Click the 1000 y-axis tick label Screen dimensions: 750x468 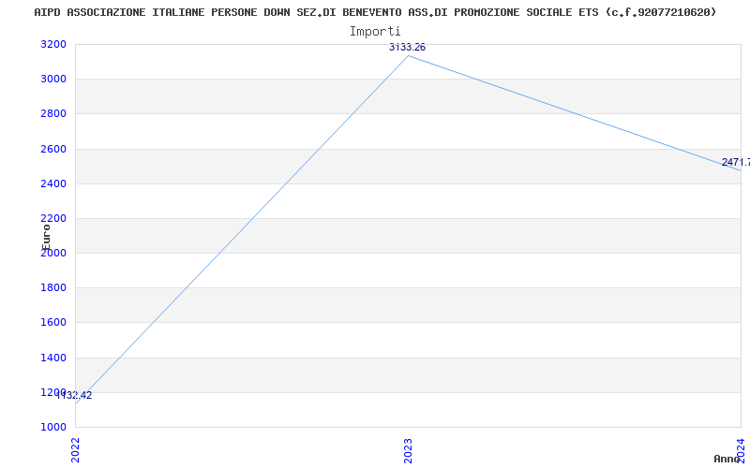[x=53, y=427]
